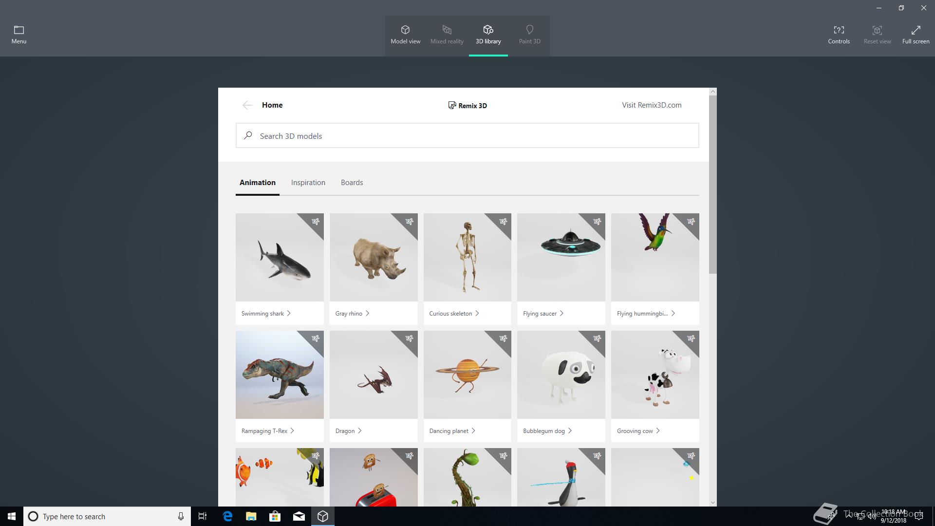Open the Dragon model thumbnail
The height and width of the screenshot is (526, 935).
pyautogui.click(x=374, y=375)
